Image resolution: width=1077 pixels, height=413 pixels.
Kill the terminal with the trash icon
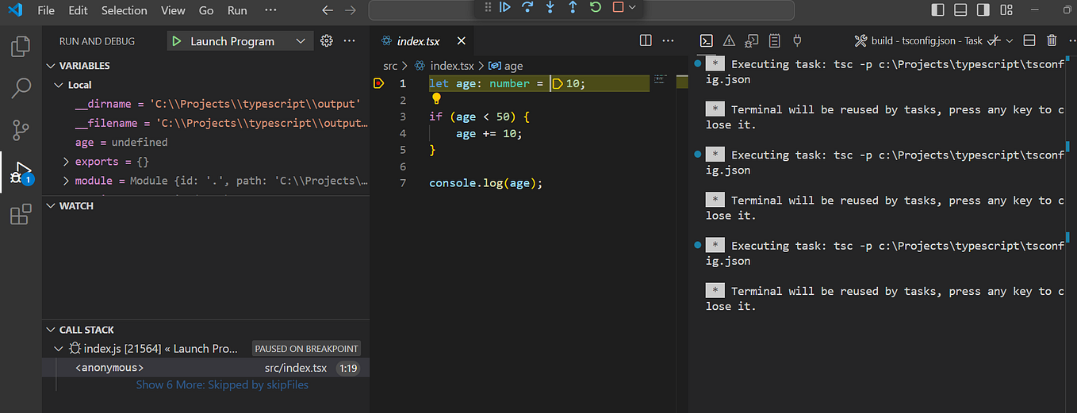point(1052,40)
